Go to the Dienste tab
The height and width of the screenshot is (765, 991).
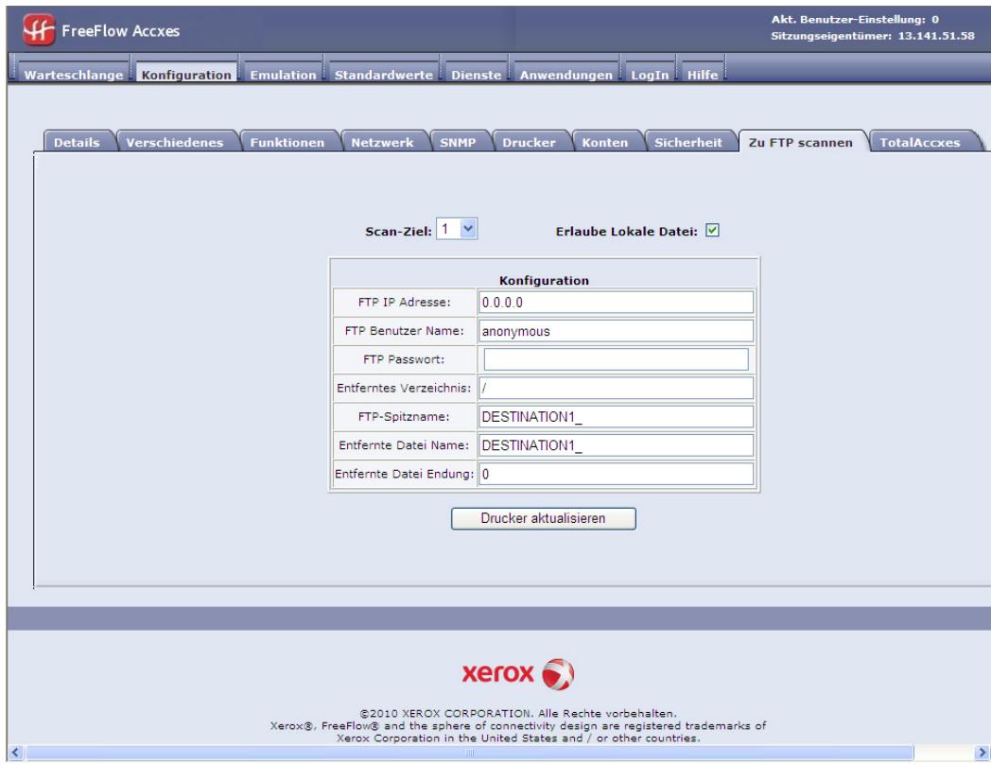pos(476,75)
